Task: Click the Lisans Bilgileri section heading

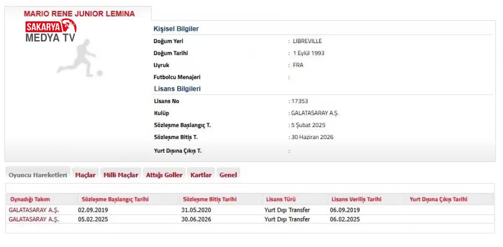Action: click(x=177, y=89)
